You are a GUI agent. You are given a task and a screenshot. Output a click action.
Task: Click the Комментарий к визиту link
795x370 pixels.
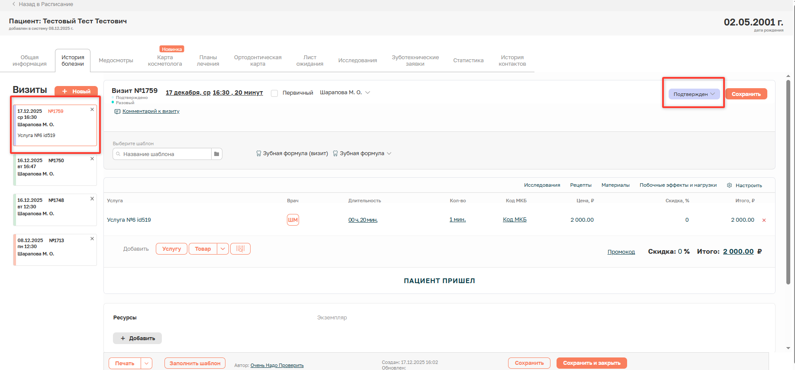coord(151,111)
